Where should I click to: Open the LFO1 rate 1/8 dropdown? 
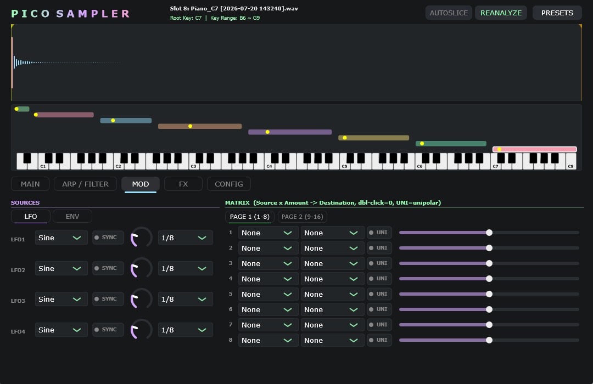click(186, 238)
